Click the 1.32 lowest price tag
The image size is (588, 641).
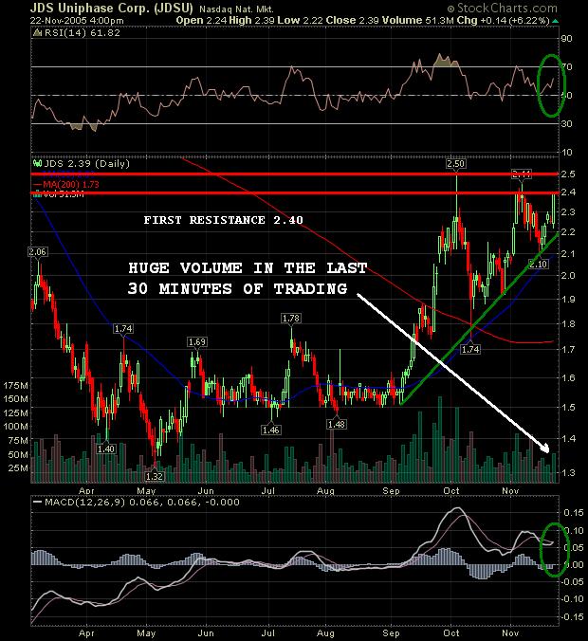155,476
